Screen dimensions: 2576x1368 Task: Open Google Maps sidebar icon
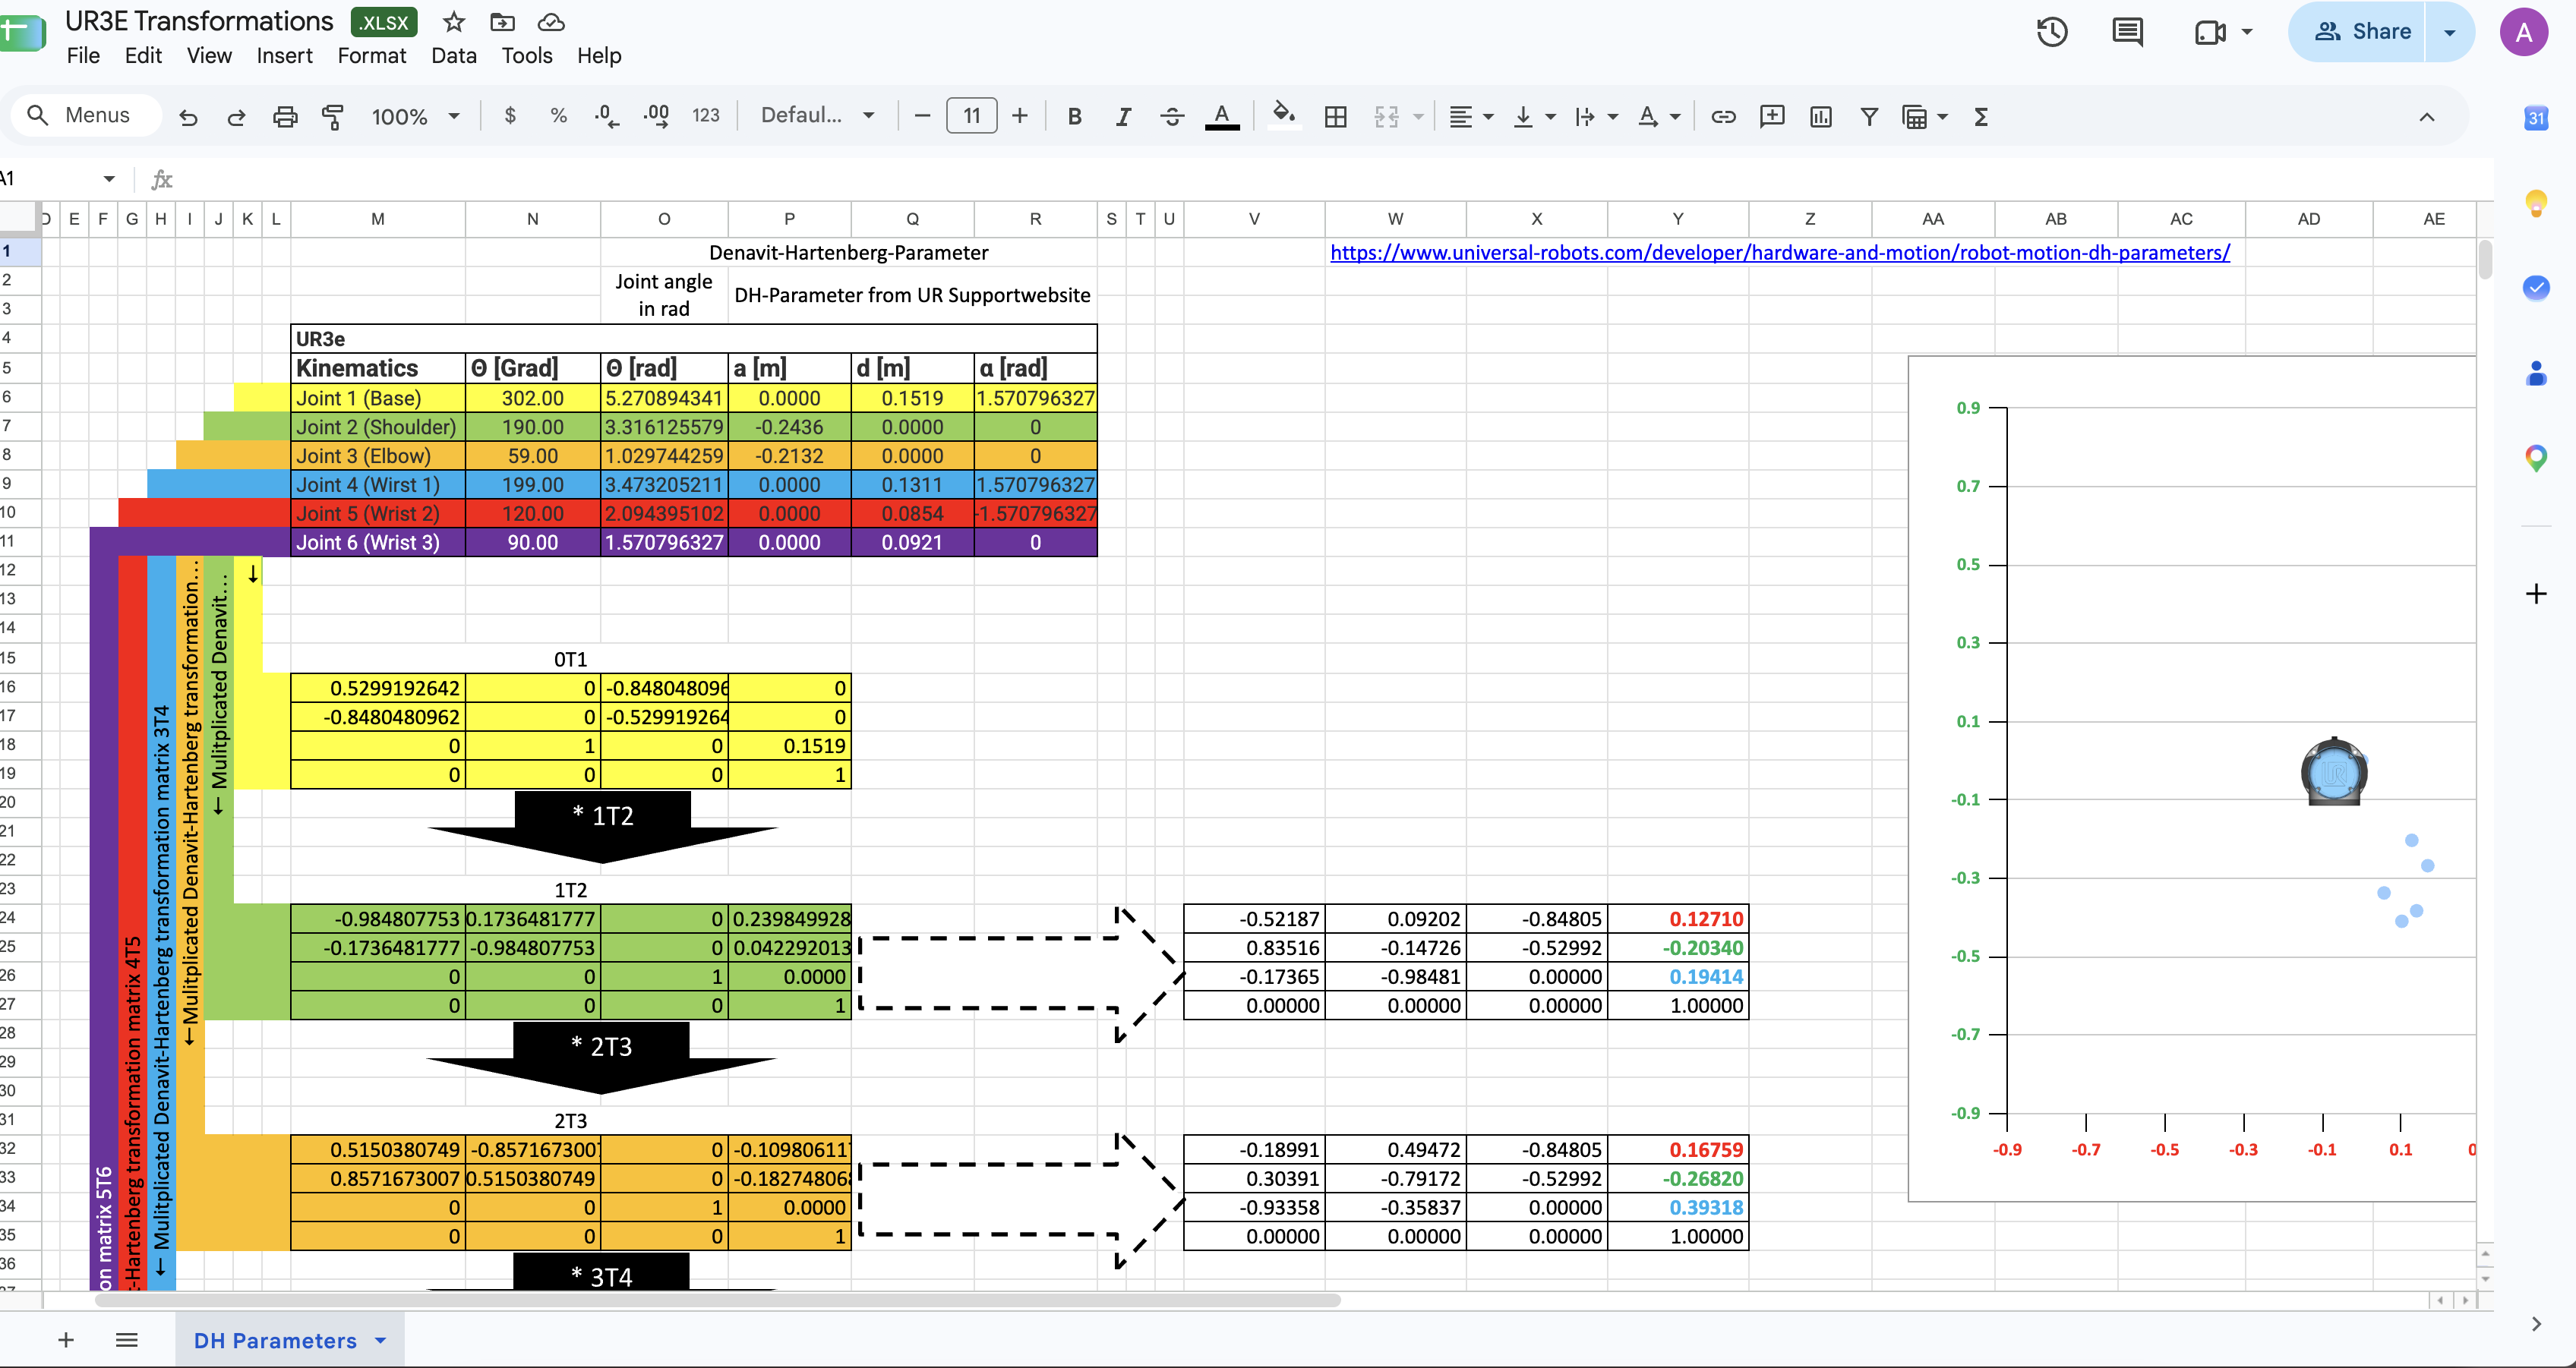pyautogui.click(x=2536, y=459)
